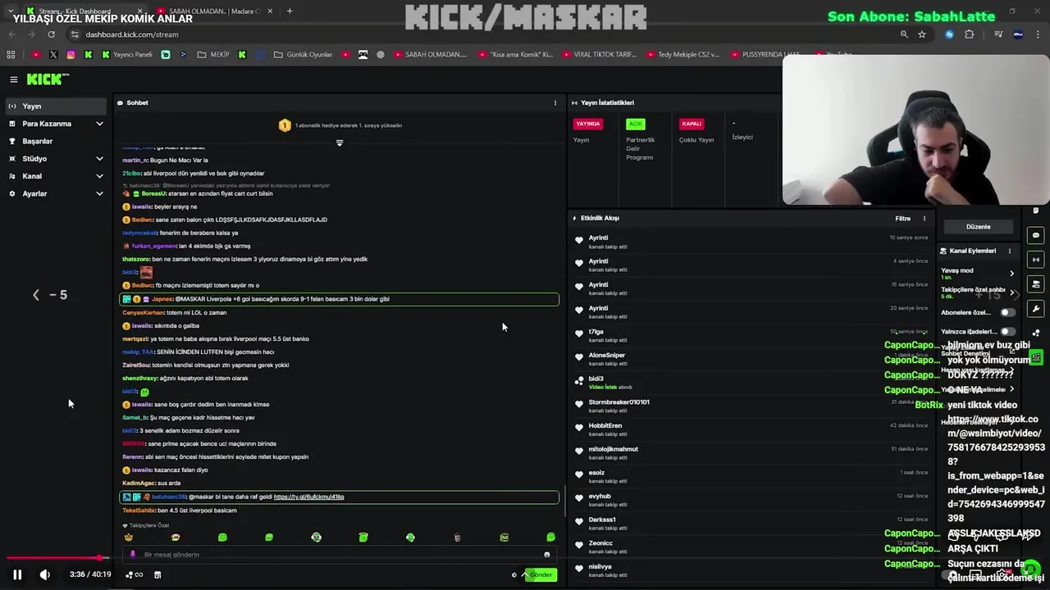Click the points infinity icon below chat
Viewport: 1050px width, 590px height.
tap(135, 575)
